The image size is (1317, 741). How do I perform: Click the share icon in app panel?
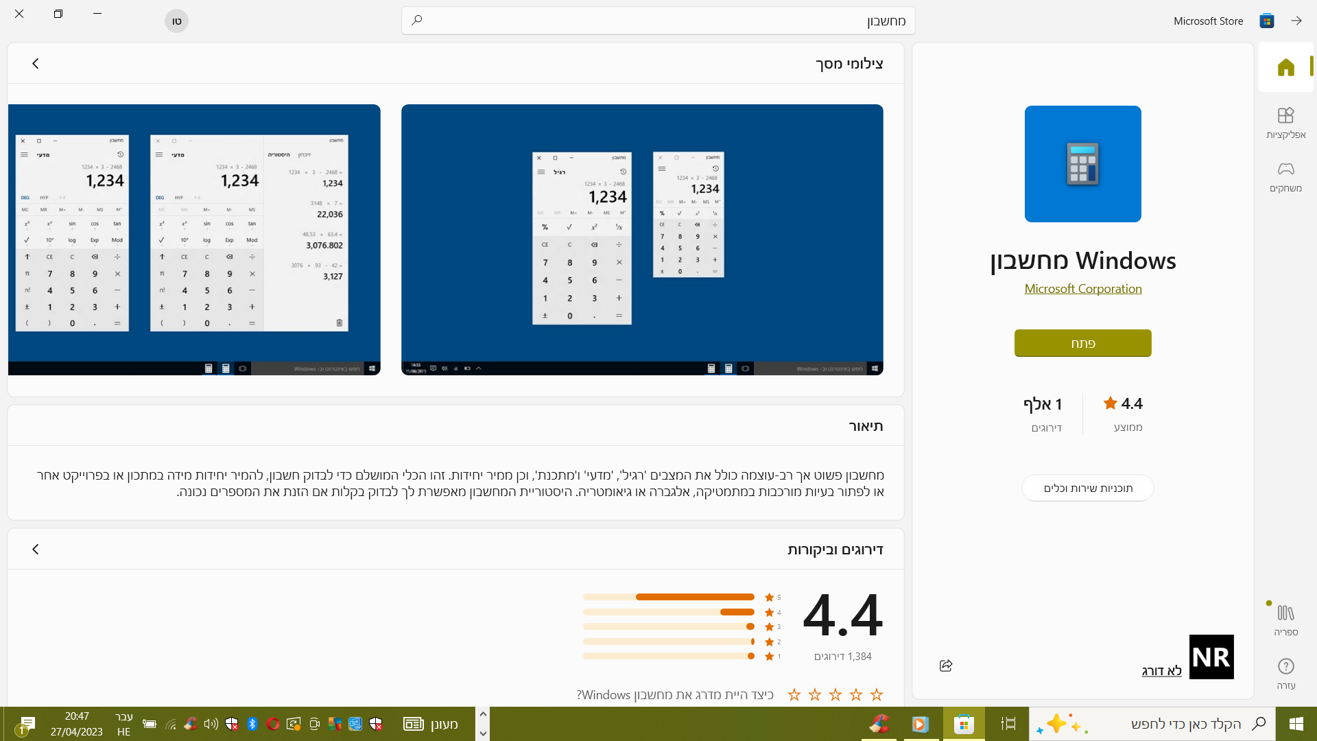pyautogui.click(x=946, y=666)
